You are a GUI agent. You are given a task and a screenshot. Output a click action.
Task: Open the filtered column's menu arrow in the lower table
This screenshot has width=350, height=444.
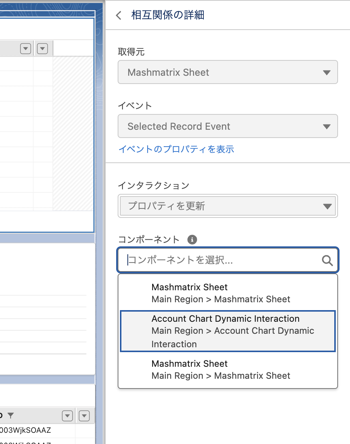[67, 415]
